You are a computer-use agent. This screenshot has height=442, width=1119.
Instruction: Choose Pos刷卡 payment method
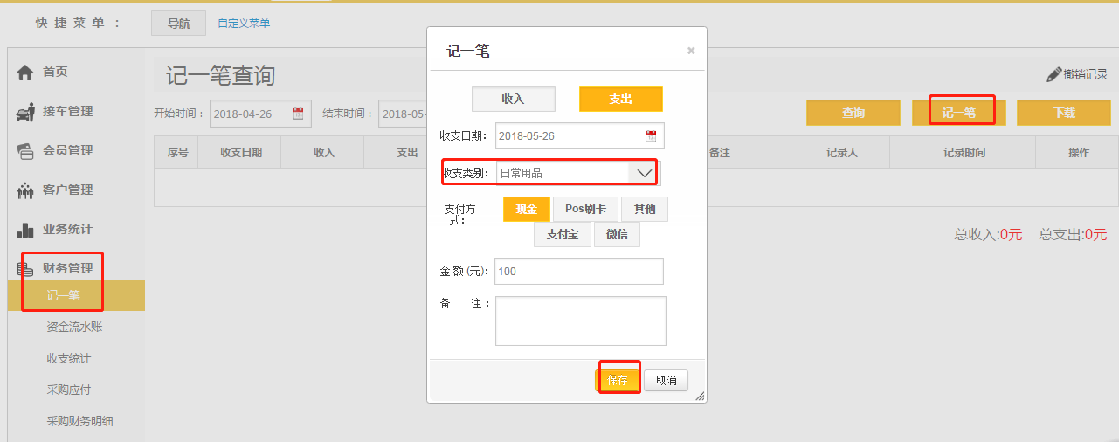[585, 210]
